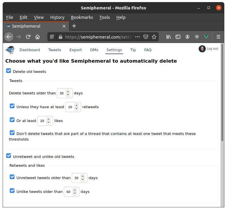Viewport: 227px width, 210px height.
Task: Open the uBlock Origin extension icon
Action: click(197, 37)
